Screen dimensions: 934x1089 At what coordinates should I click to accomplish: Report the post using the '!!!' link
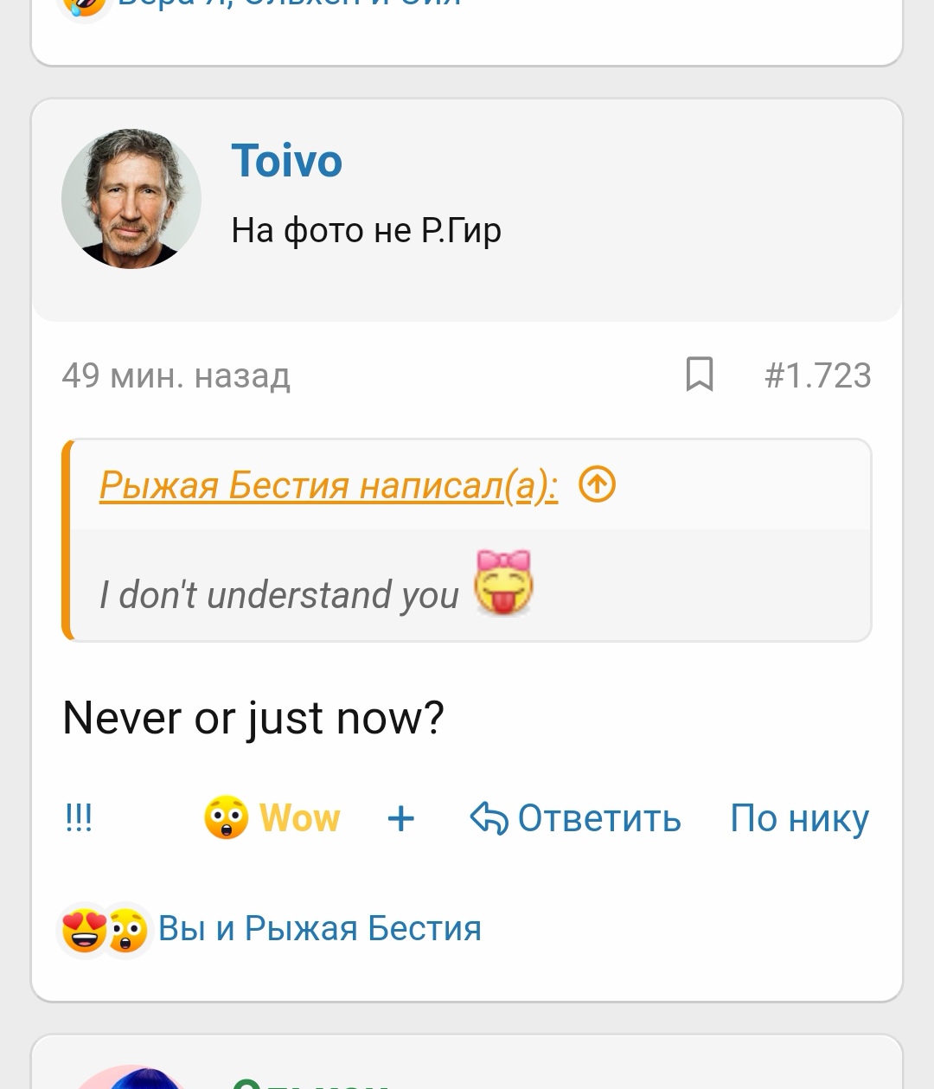click(79, 817)
